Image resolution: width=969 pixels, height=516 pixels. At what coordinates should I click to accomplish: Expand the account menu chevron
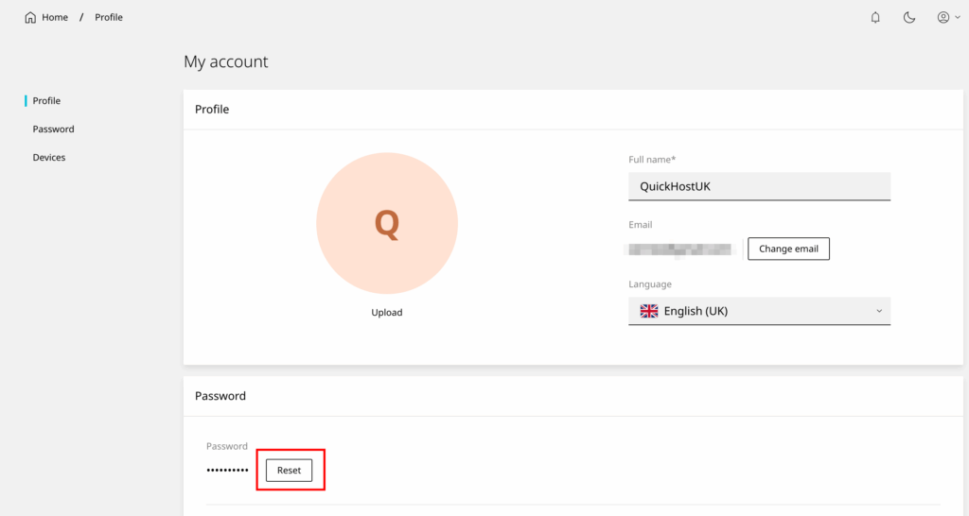point(958,17)
